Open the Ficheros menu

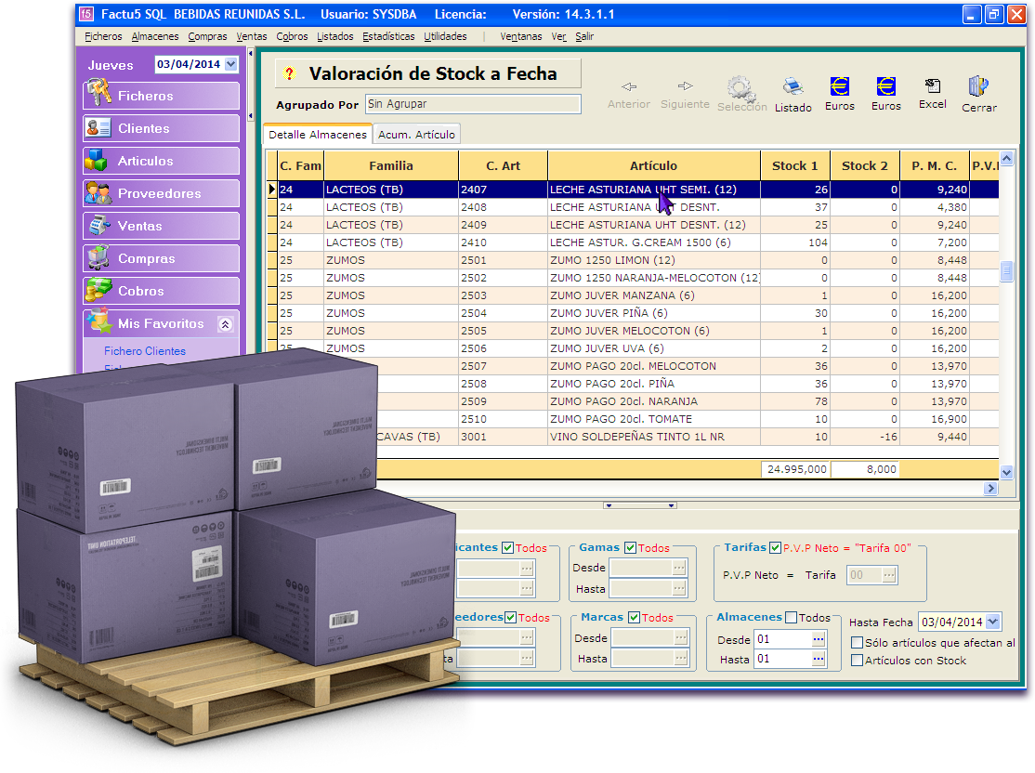[x=103, y=36]
